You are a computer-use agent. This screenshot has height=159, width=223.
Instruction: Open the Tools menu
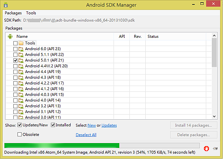pyautogui.click(x=31, y=13)
